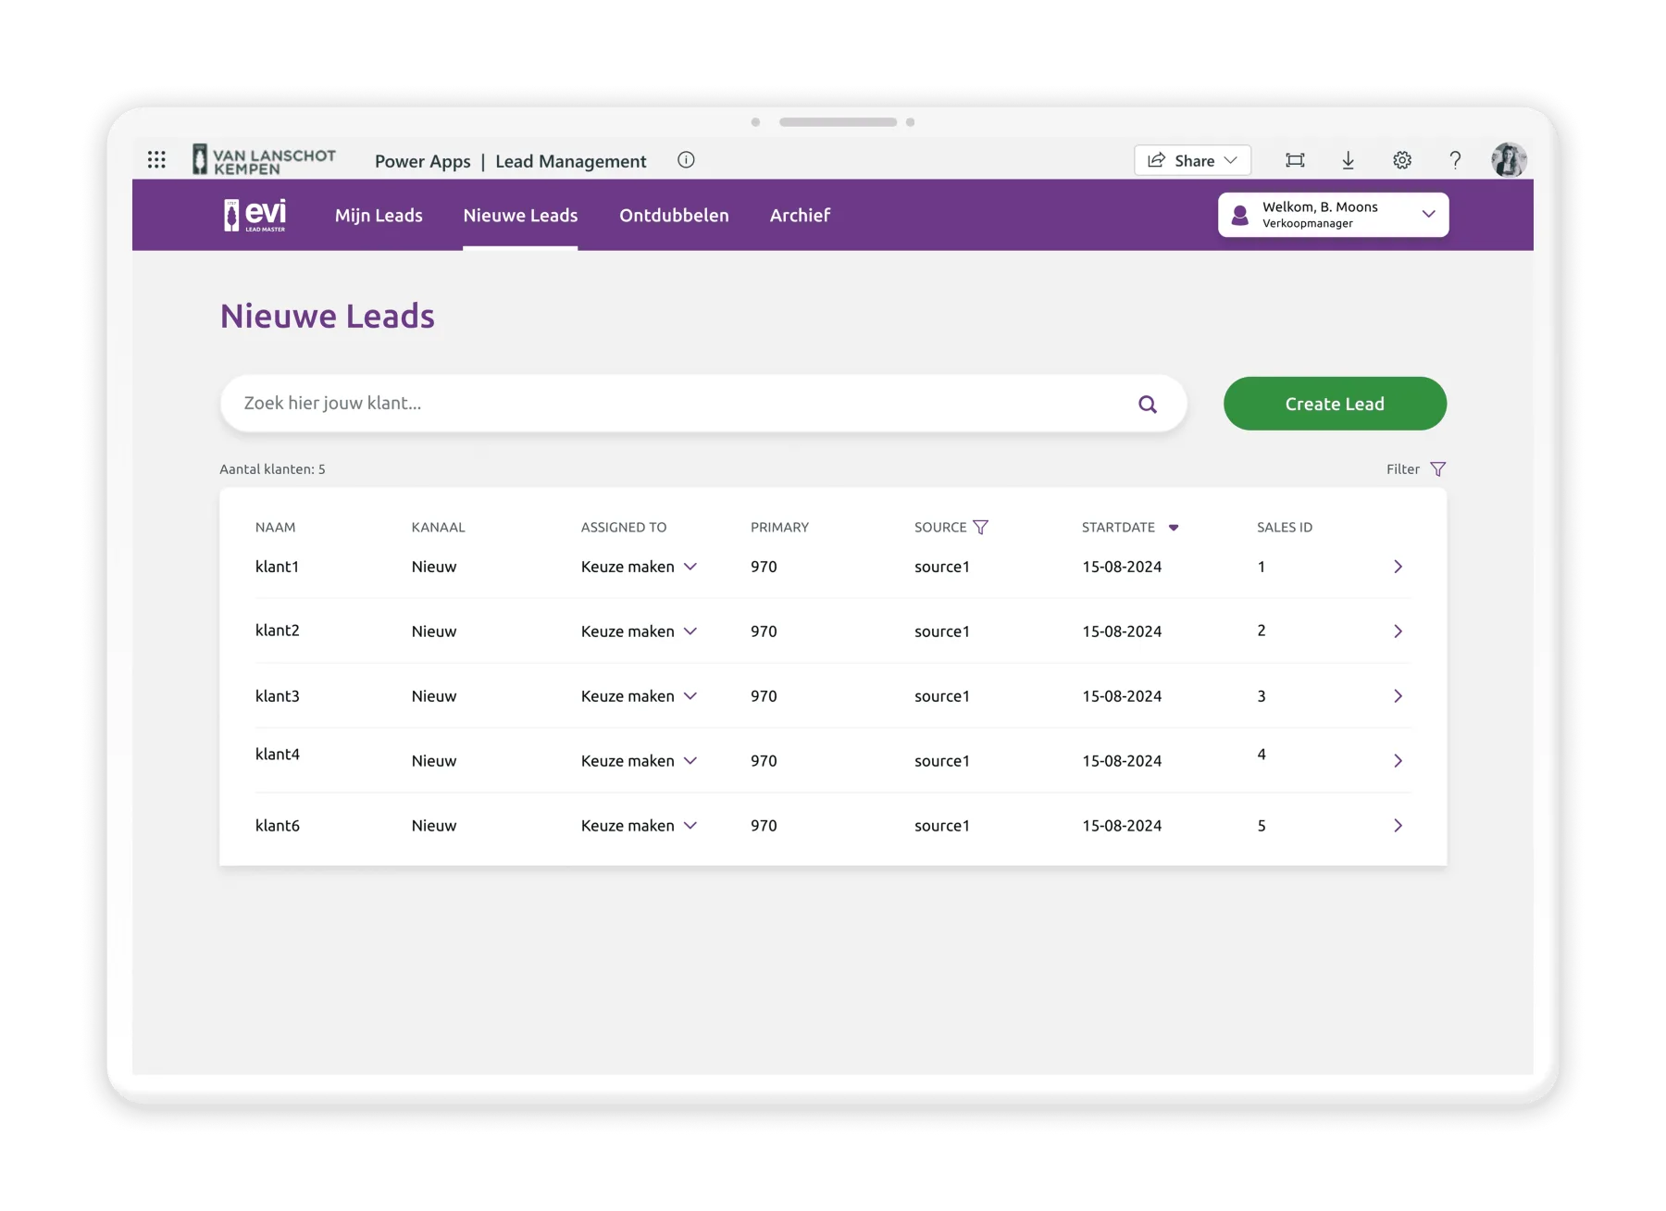1666x1211 pixels.
Task: Open the Keuze maken dropdown for klant4
Action: pos(639,761)
